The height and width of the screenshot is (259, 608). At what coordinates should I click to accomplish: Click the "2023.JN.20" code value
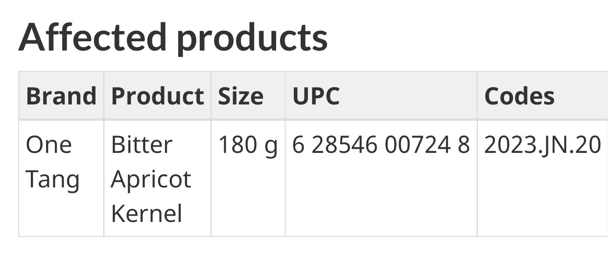tap(542, 145)
